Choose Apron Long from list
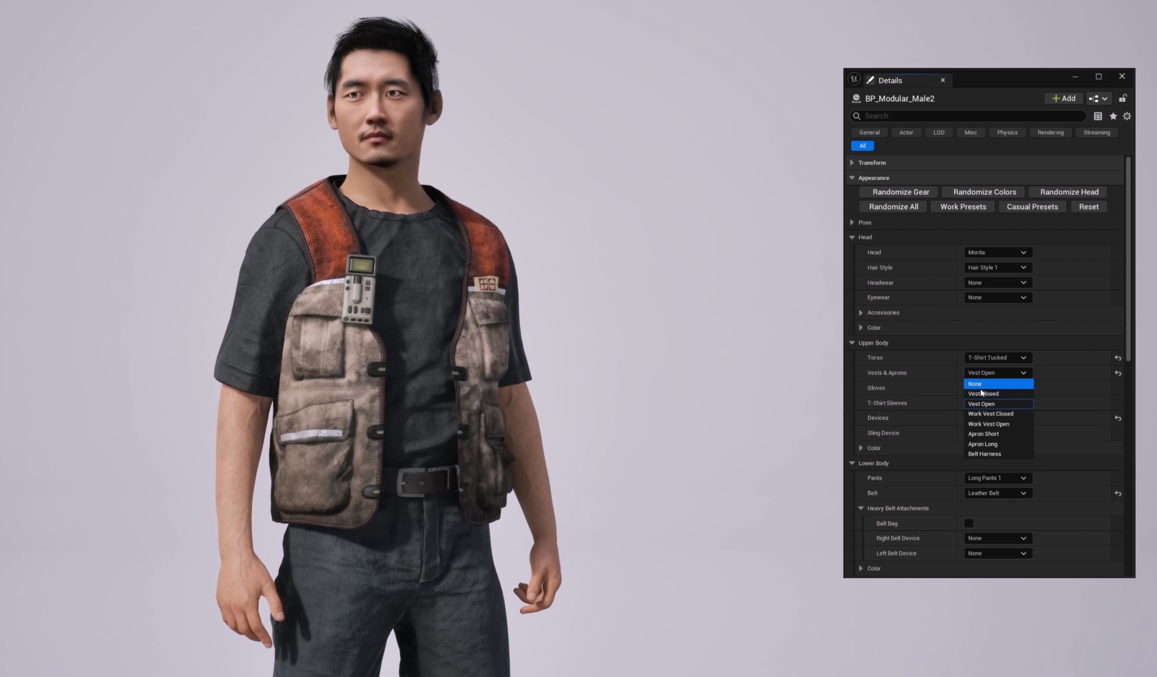 pyautogui.click(x=982, y=444)
